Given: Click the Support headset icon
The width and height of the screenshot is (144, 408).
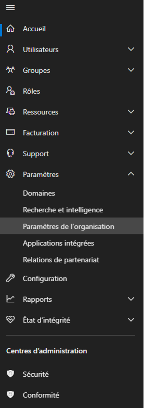Looking at the screenshot, I should pos(10,153).
